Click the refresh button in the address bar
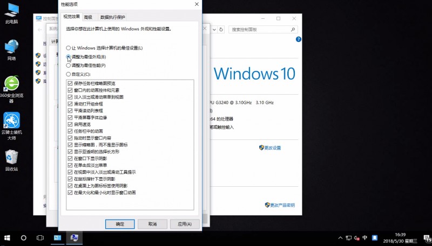The image size is (432, 246). [x=221, y=30]
